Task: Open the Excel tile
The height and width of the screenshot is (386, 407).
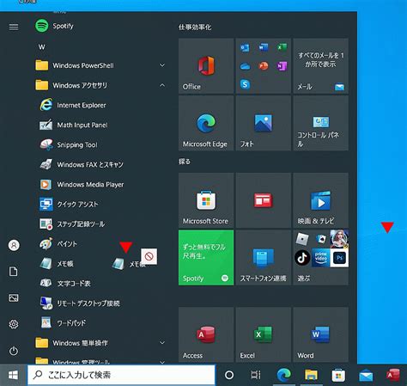Action: point(264,334)
